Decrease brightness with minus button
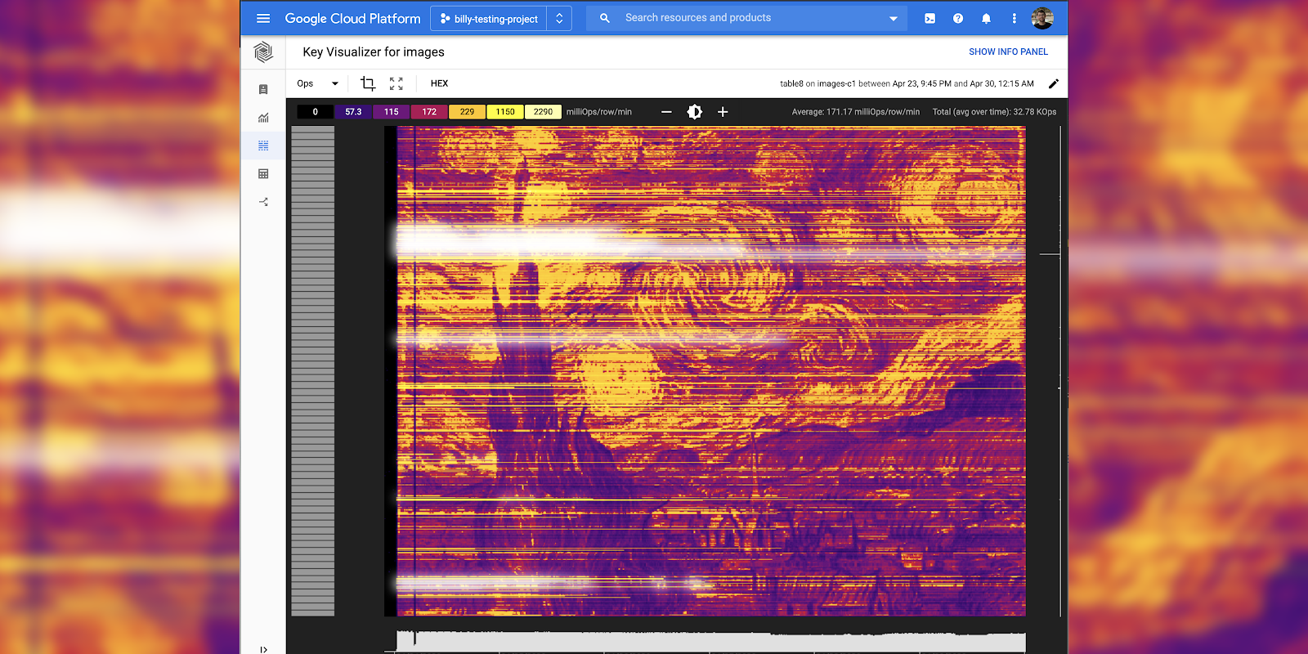The height and width of the screenshot is (654, 1308). [666, 112]
